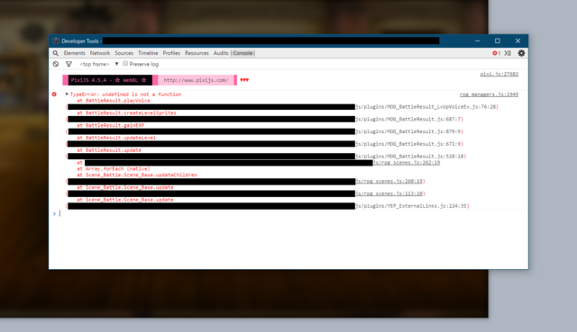
Task: Clear the console log with the circle-slash icon
Action: click(56, 64)
